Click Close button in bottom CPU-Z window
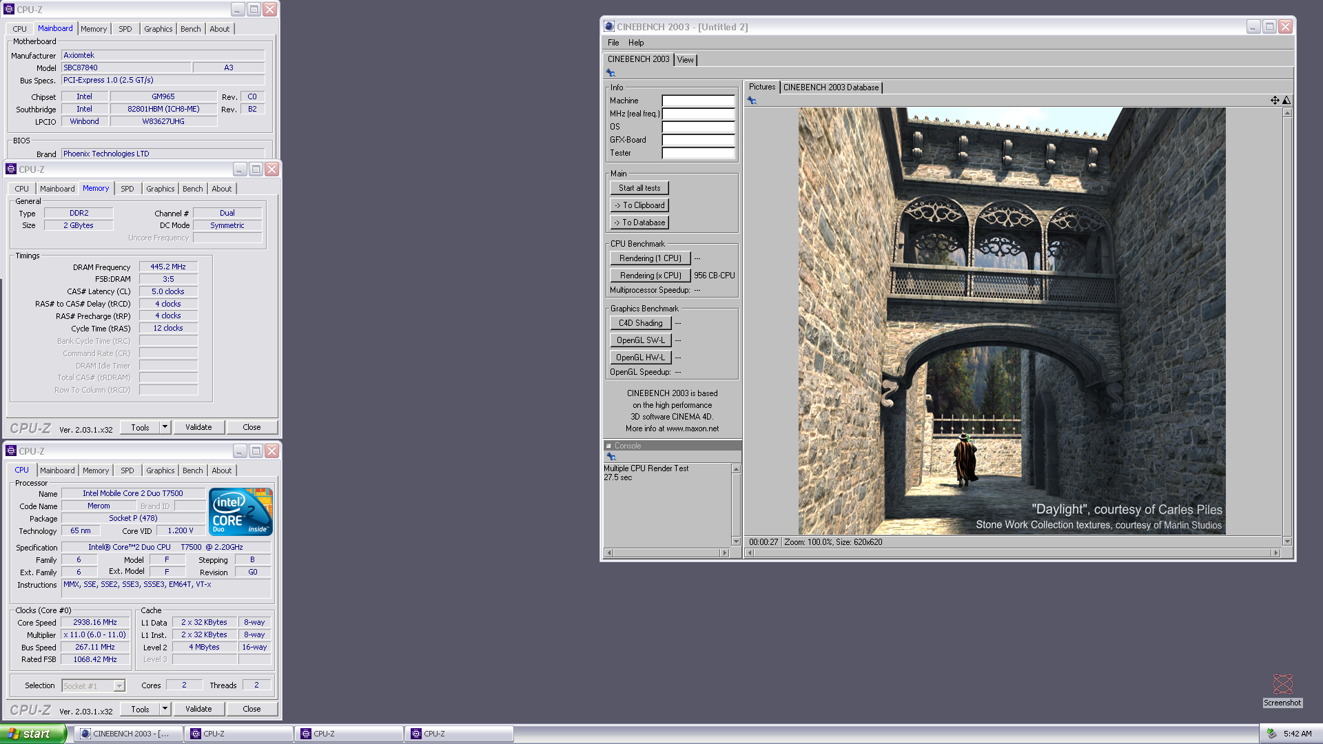1323x744 pixels. pyautogui.click(x=252, y=709)
